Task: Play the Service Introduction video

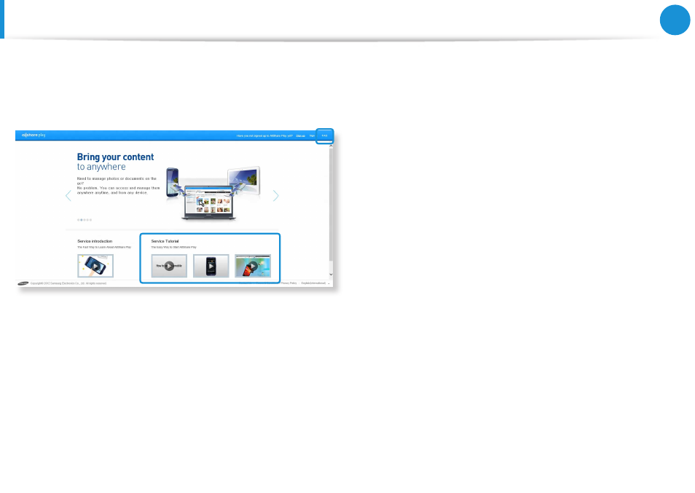Action: [x=95, y=266]
